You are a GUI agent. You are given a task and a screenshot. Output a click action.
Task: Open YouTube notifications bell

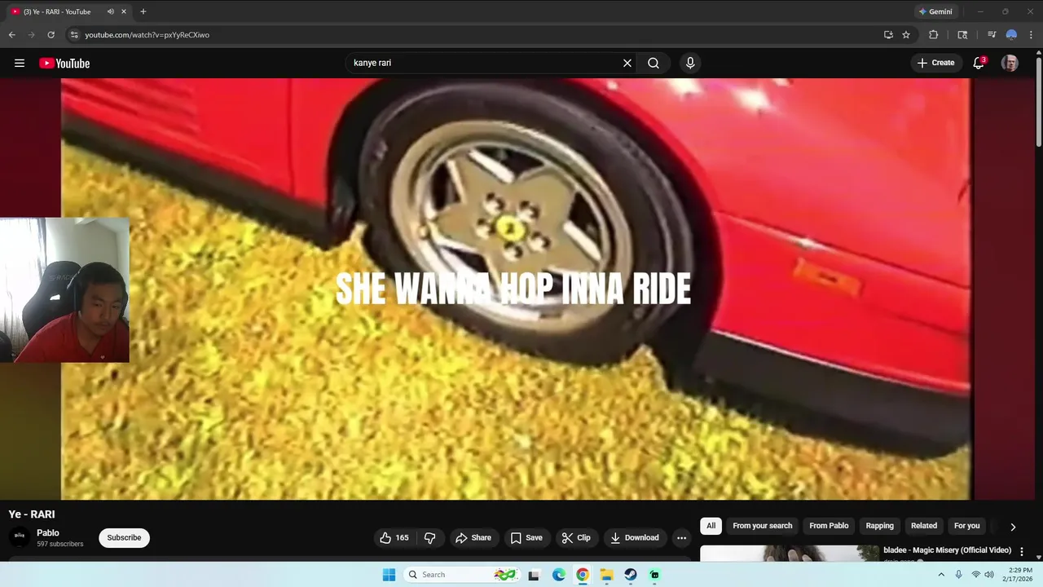[979, 63]
